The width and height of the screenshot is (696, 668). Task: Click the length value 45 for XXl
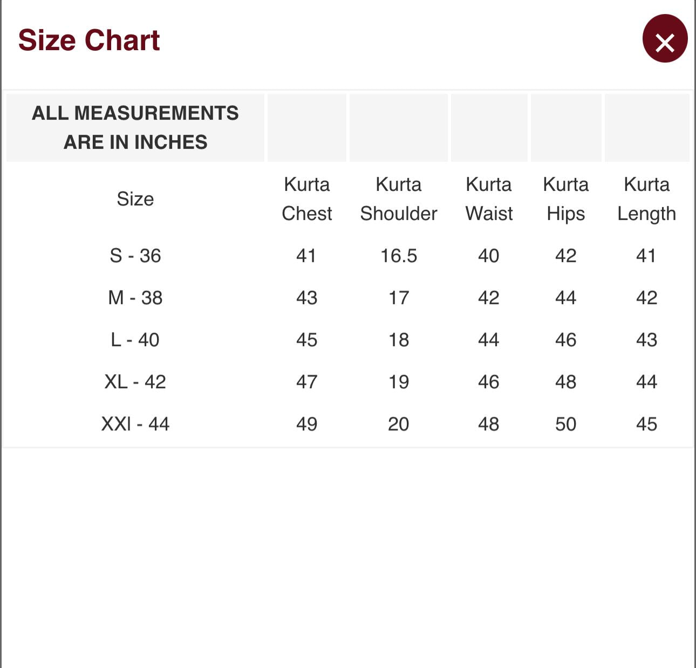[x=646, y=424]
